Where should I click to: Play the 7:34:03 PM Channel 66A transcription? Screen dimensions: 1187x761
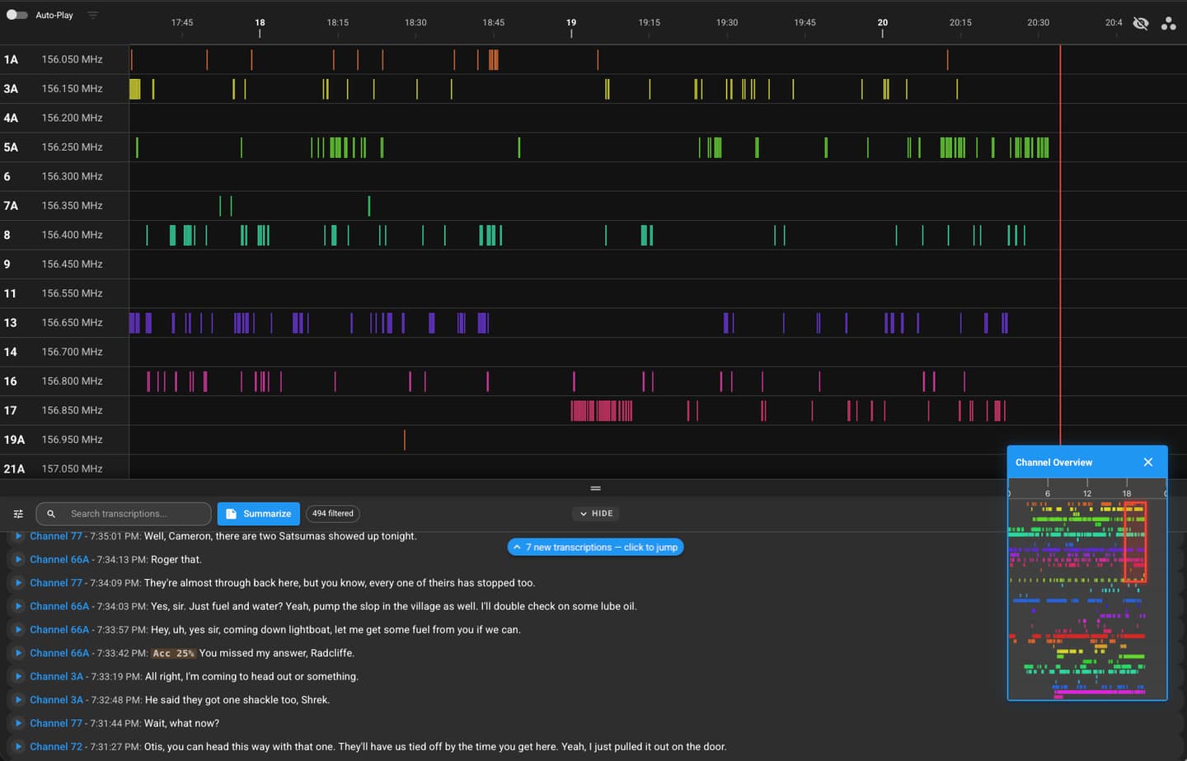(x=18, y=606)
